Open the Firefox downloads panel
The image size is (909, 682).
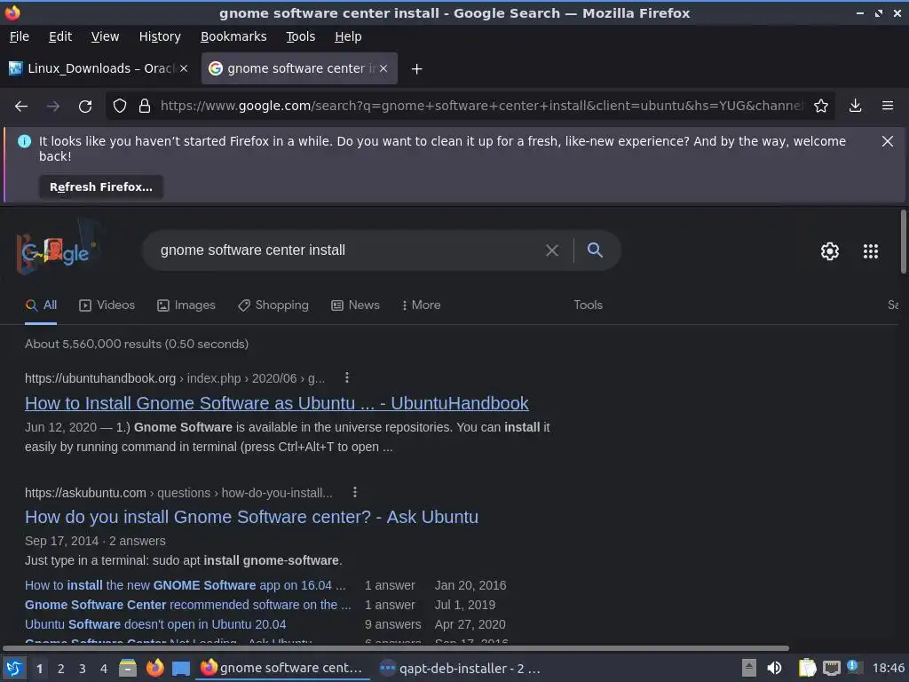pyautogui.click(x=855, y=107)
